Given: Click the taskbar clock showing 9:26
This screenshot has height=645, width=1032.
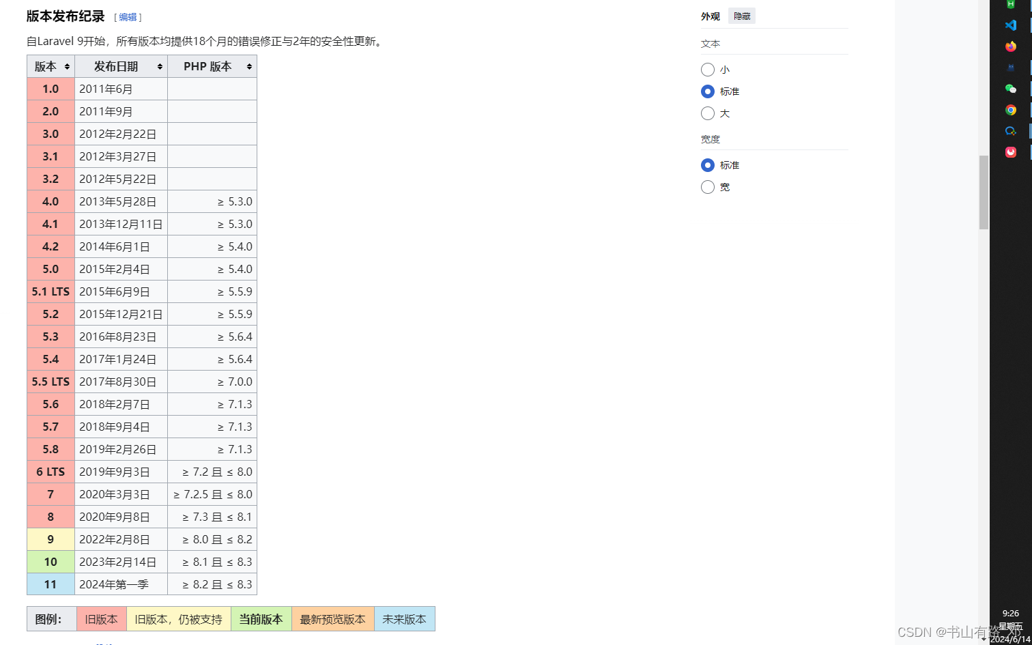Looking at the screenshot, I should [1011, 614].
